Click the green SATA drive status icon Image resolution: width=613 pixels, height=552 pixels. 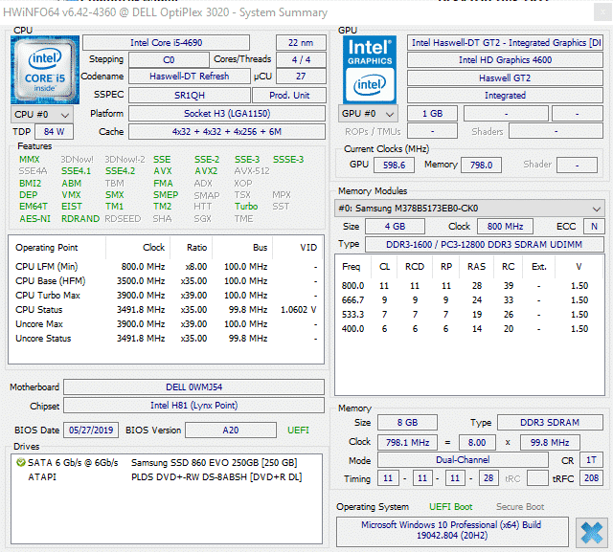21,462
